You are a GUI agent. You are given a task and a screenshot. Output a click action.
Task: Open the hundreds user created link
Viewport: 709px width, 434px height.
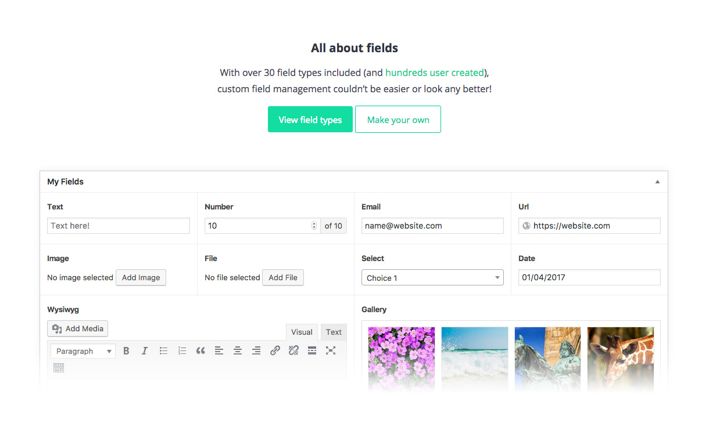[435, 73]
